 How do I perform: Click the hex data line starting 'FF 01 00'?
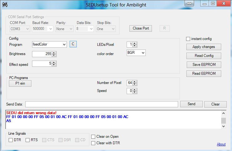point(67,117)
